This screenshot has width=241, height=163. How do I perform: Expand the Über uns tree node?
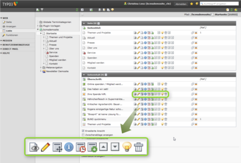(x=44, y=49)
